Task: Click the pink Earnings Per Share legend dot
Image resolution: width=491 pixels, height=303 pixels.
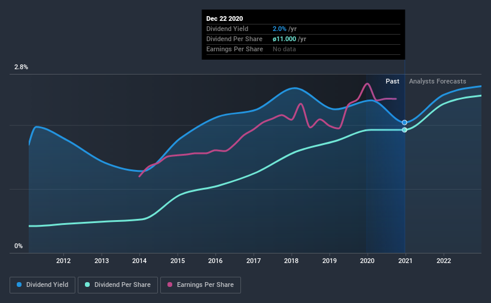Action: (x=170, y=285)
